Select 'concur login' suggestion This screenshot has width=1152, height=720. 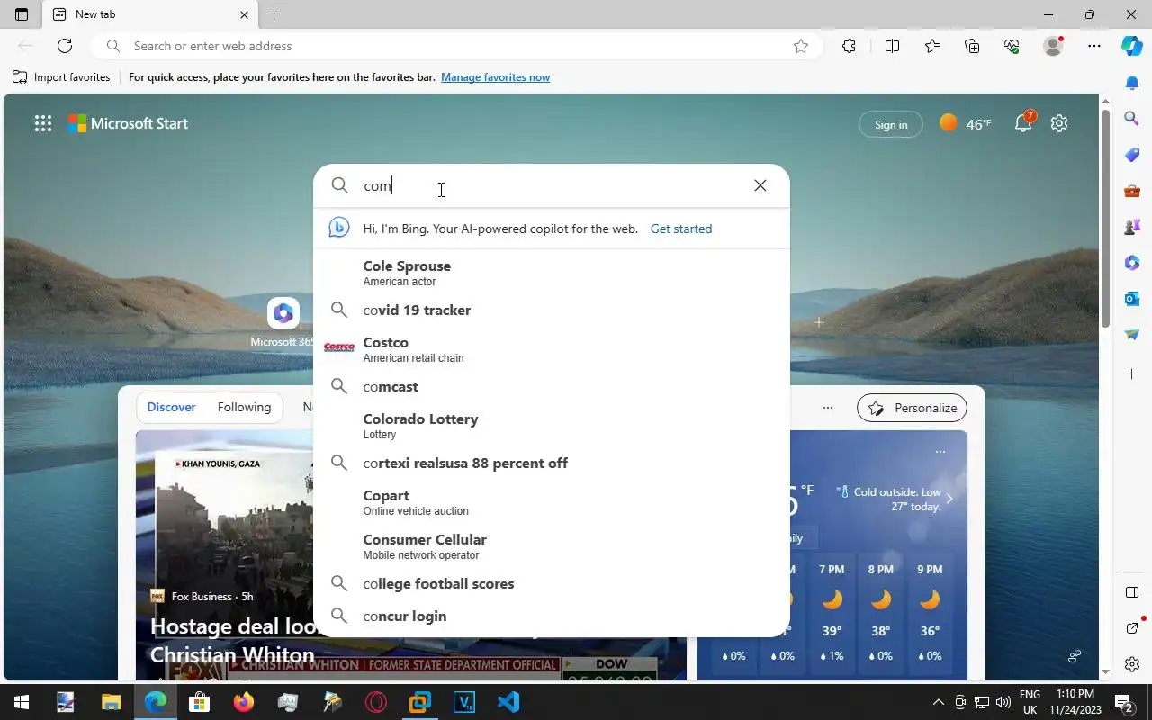click(x=552, y=616)
